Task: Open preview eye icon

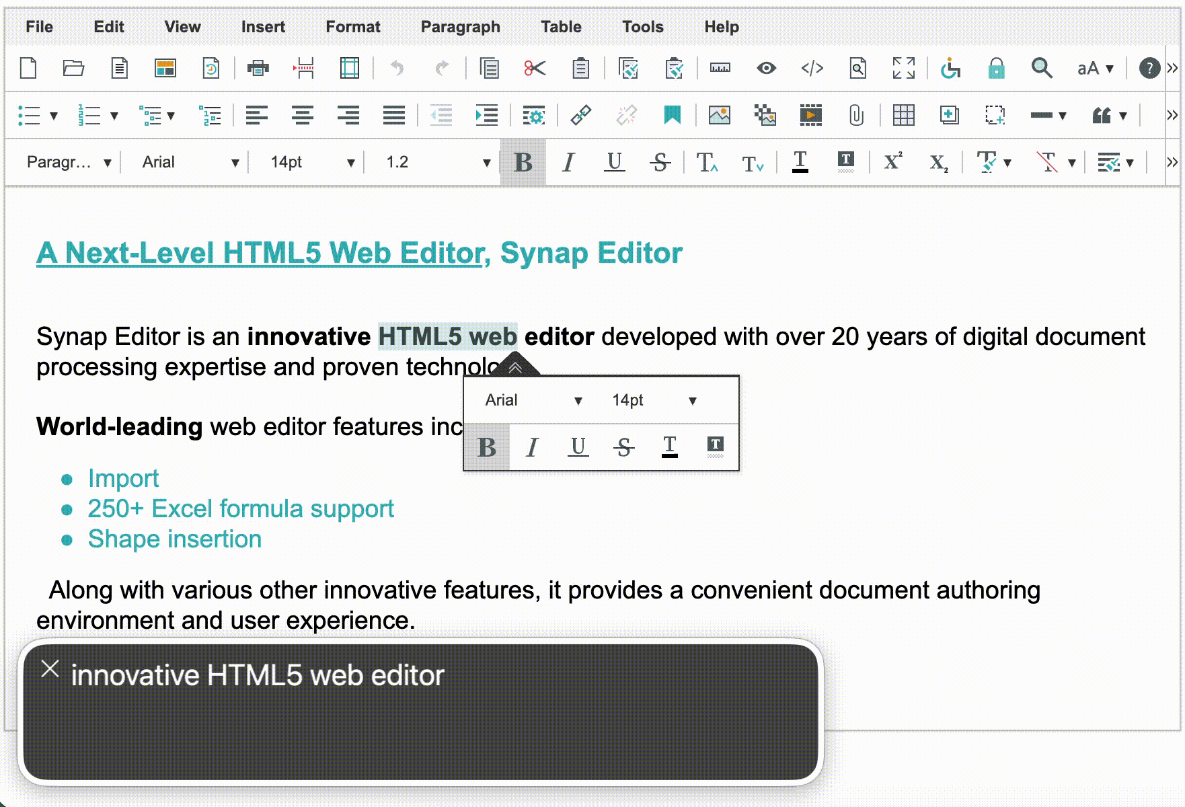Action: [766, 68]
